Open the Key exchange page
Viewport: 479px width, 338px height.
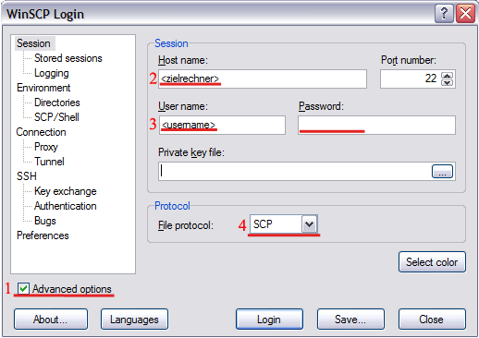(66, 191)
